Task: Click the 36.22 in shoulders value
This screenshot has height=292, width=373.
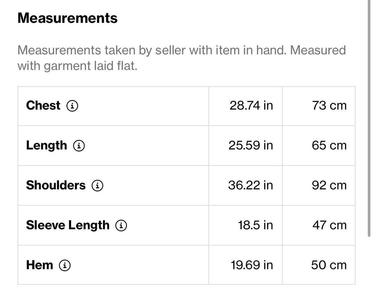Action: 251,185
